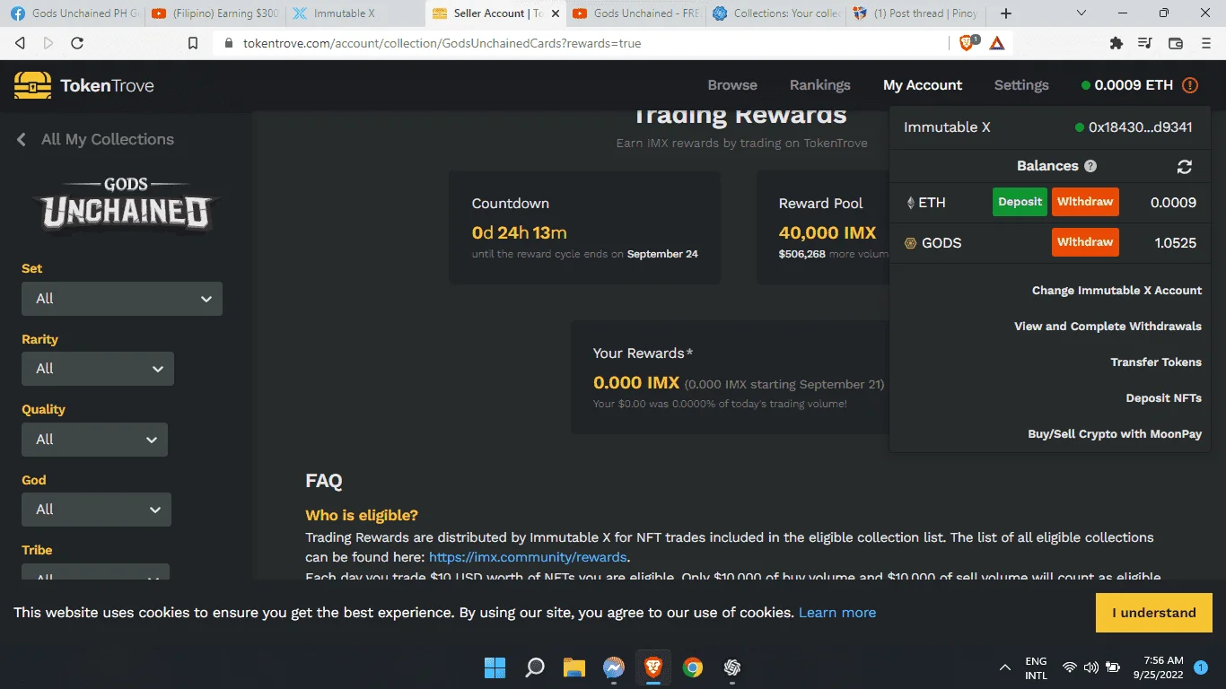Open the ENG INTL language indicator

click(x=1036, y=667)
